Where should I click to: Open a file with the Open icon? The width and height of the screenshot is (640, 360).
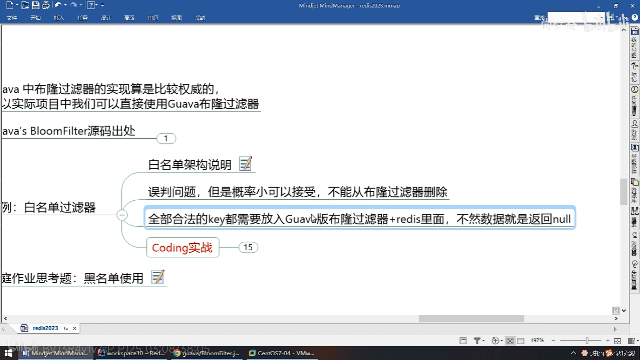(x=25, y=5)
